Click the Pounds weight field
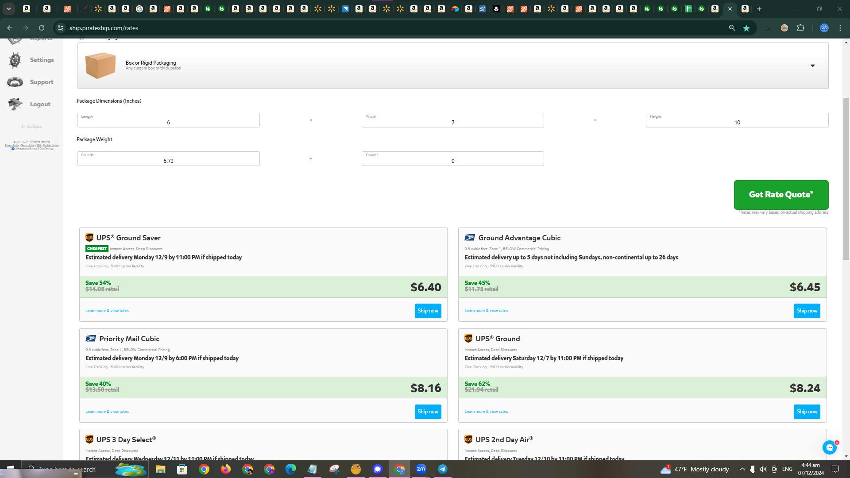850x478 pixels. 169,159
